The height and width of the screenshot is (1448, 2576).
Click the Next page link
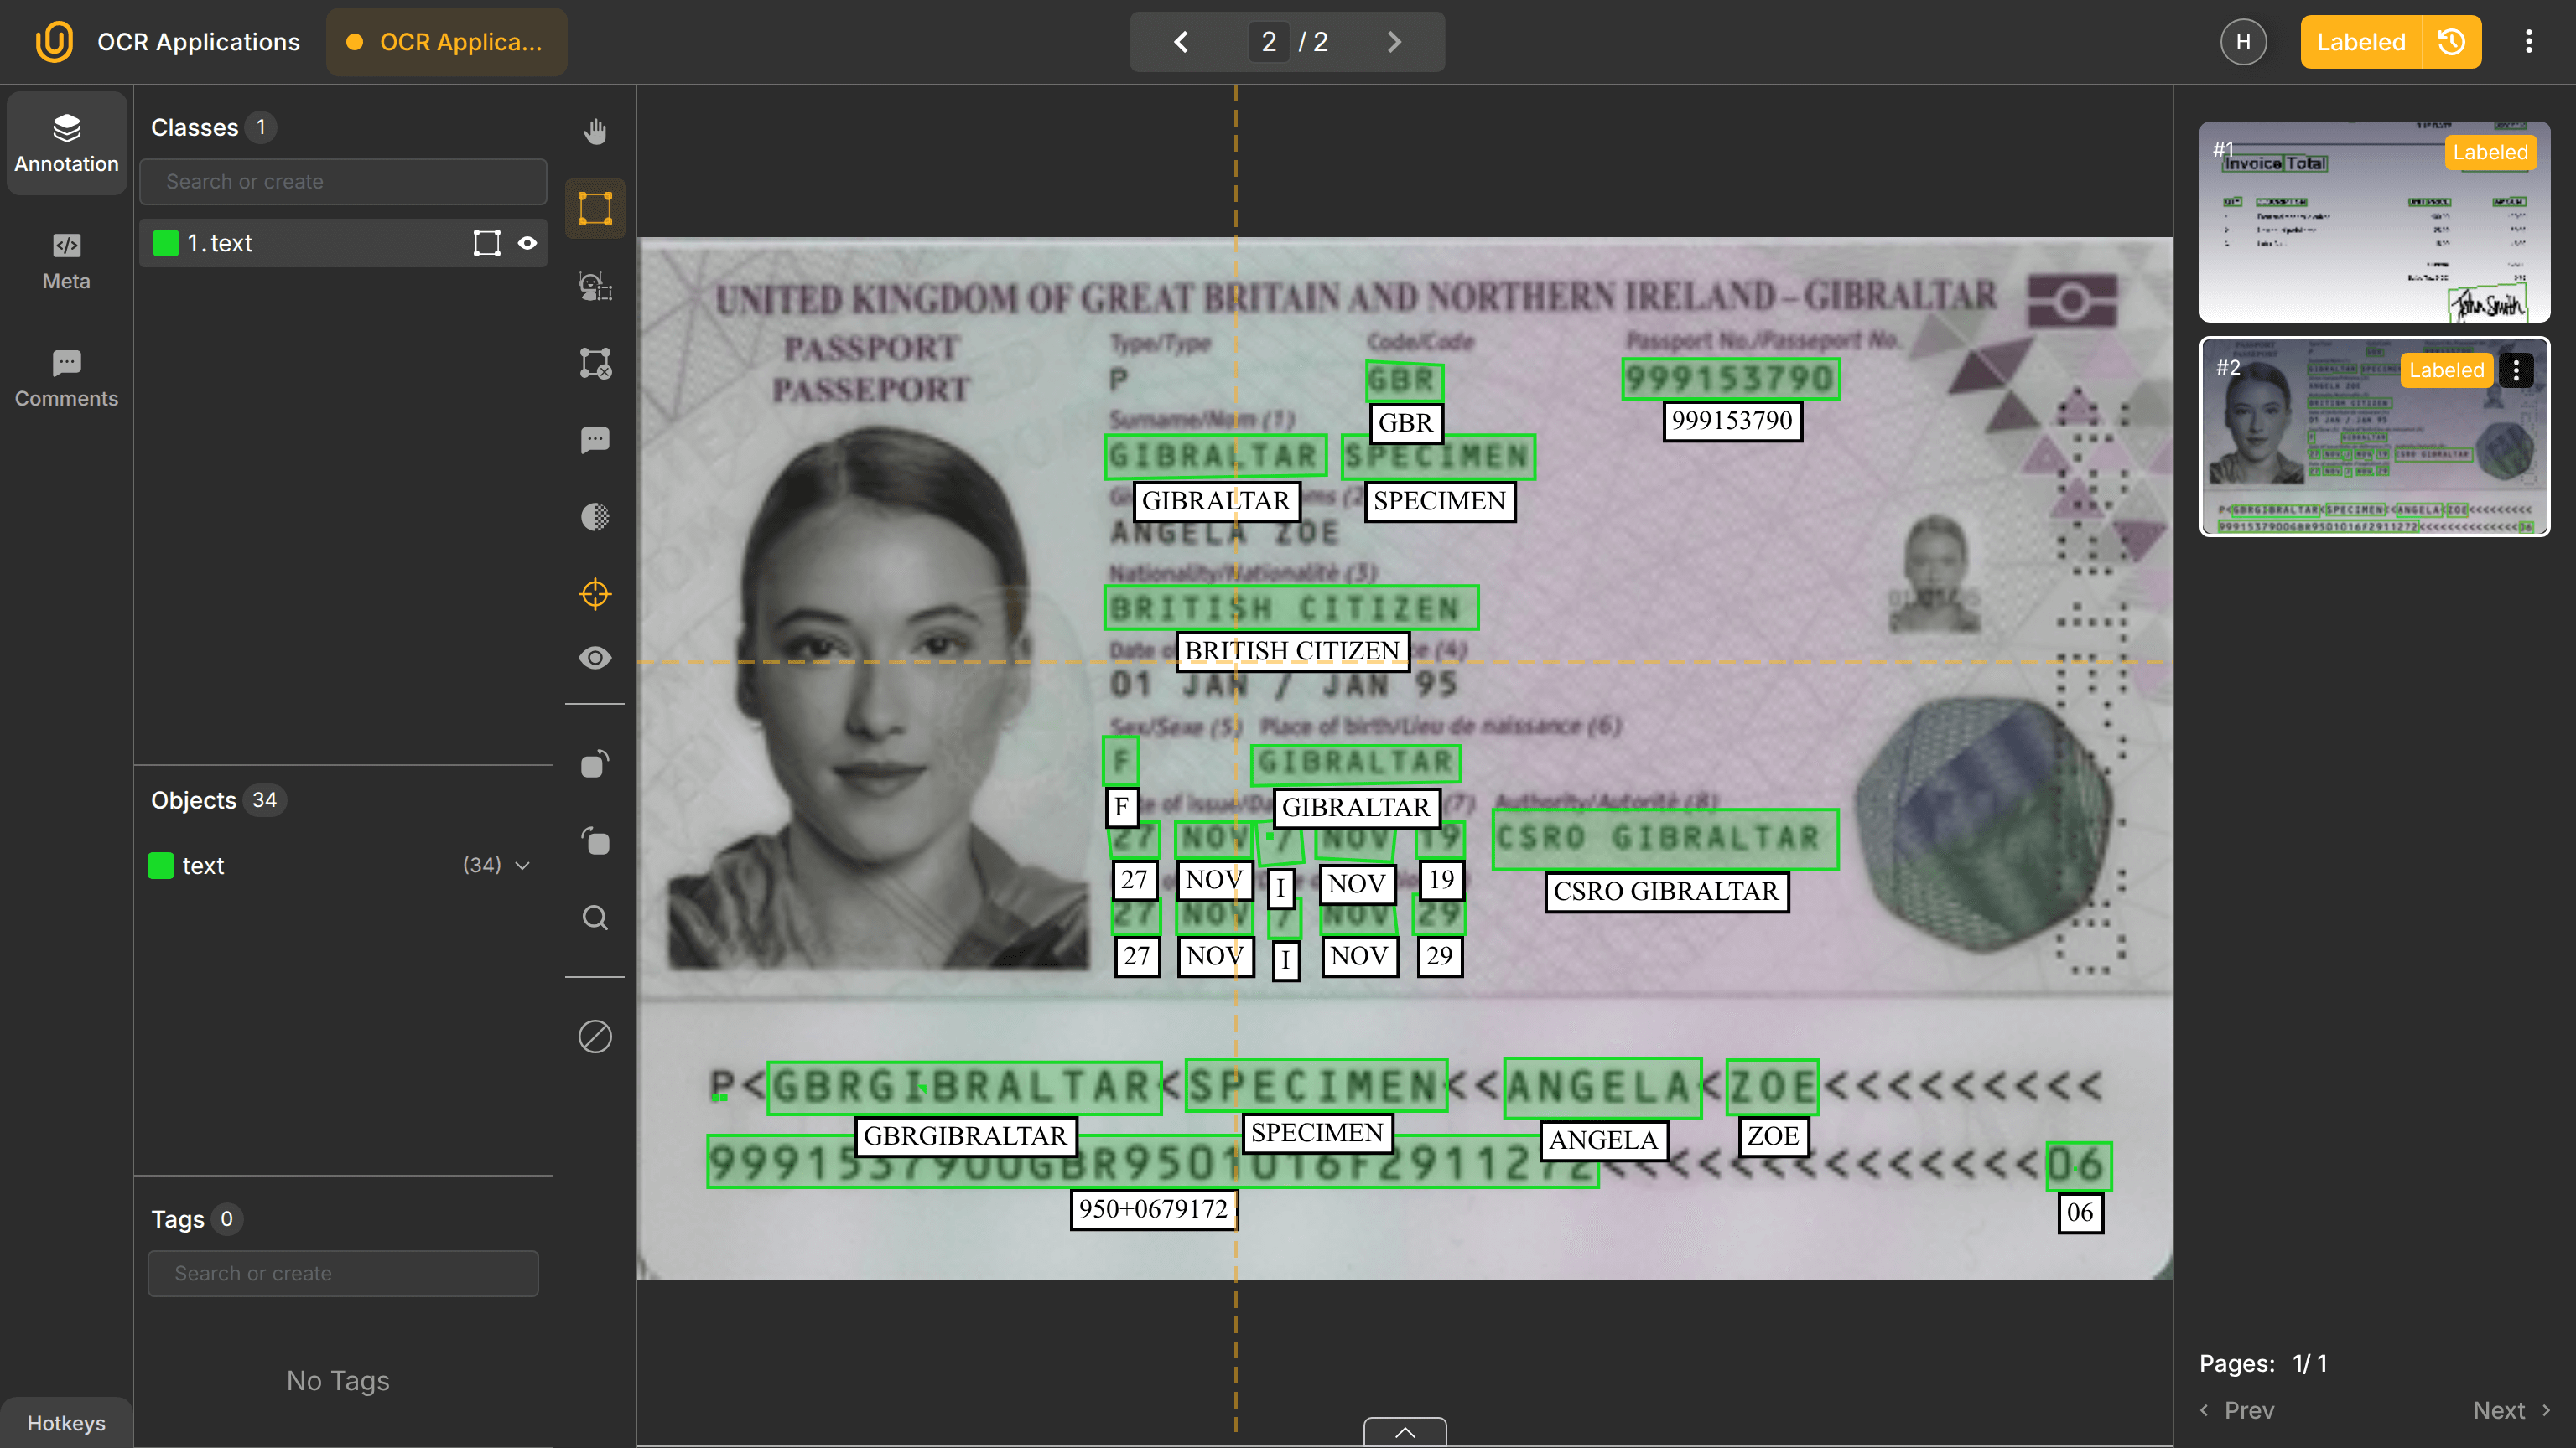click(2511, 1410)
